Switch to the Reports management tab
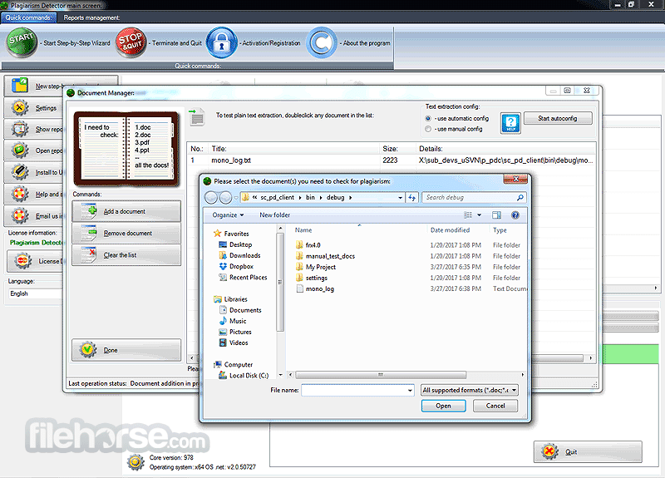The height and width of the screenshot is (478, 665). [91, 17]
